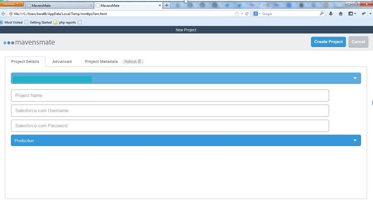Click the search magnifier icon

(x=321, y=14)
